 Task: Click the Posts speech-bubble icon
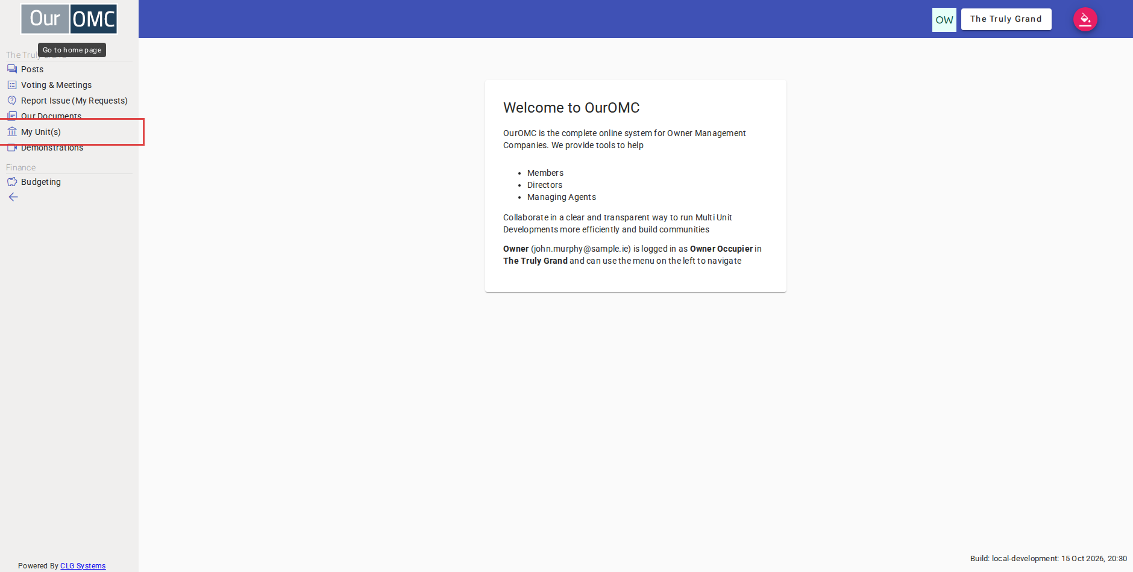point(12,69)
